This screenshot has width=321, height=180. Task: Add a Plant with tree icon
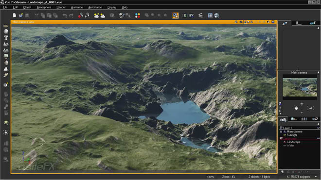(6, 56)
